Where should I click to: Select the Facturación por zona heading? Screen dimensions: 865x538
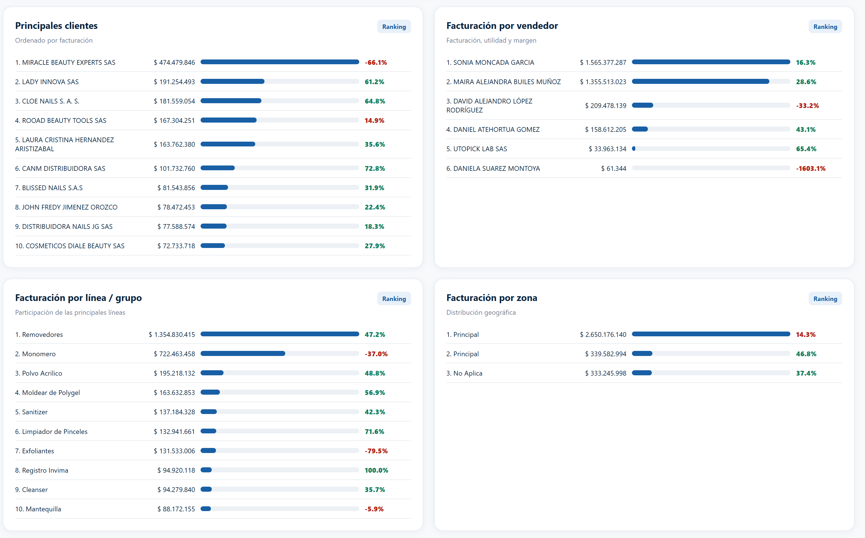click(x=492, y=298)
